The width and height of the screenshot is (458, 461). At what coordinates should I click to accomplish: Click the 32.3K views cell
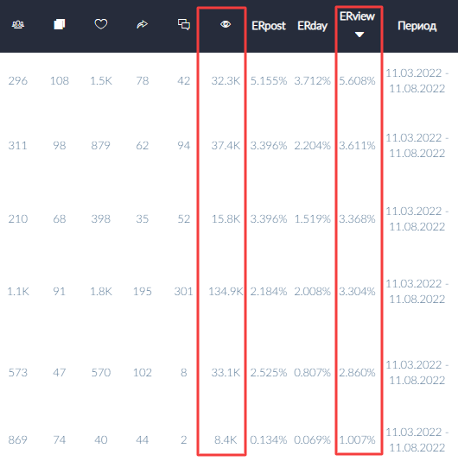pos(226,80)
